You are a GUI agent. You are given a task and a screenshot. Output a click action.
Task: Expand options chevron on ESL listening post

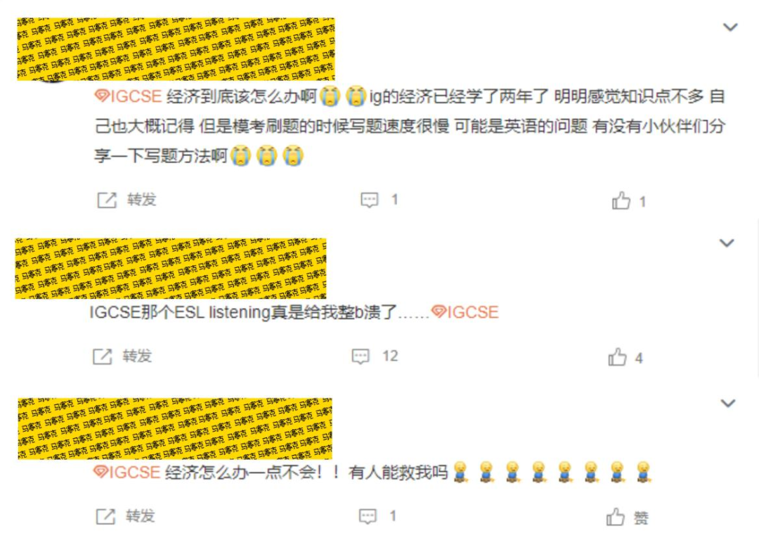pyautogui.click(x=727, y=243)
